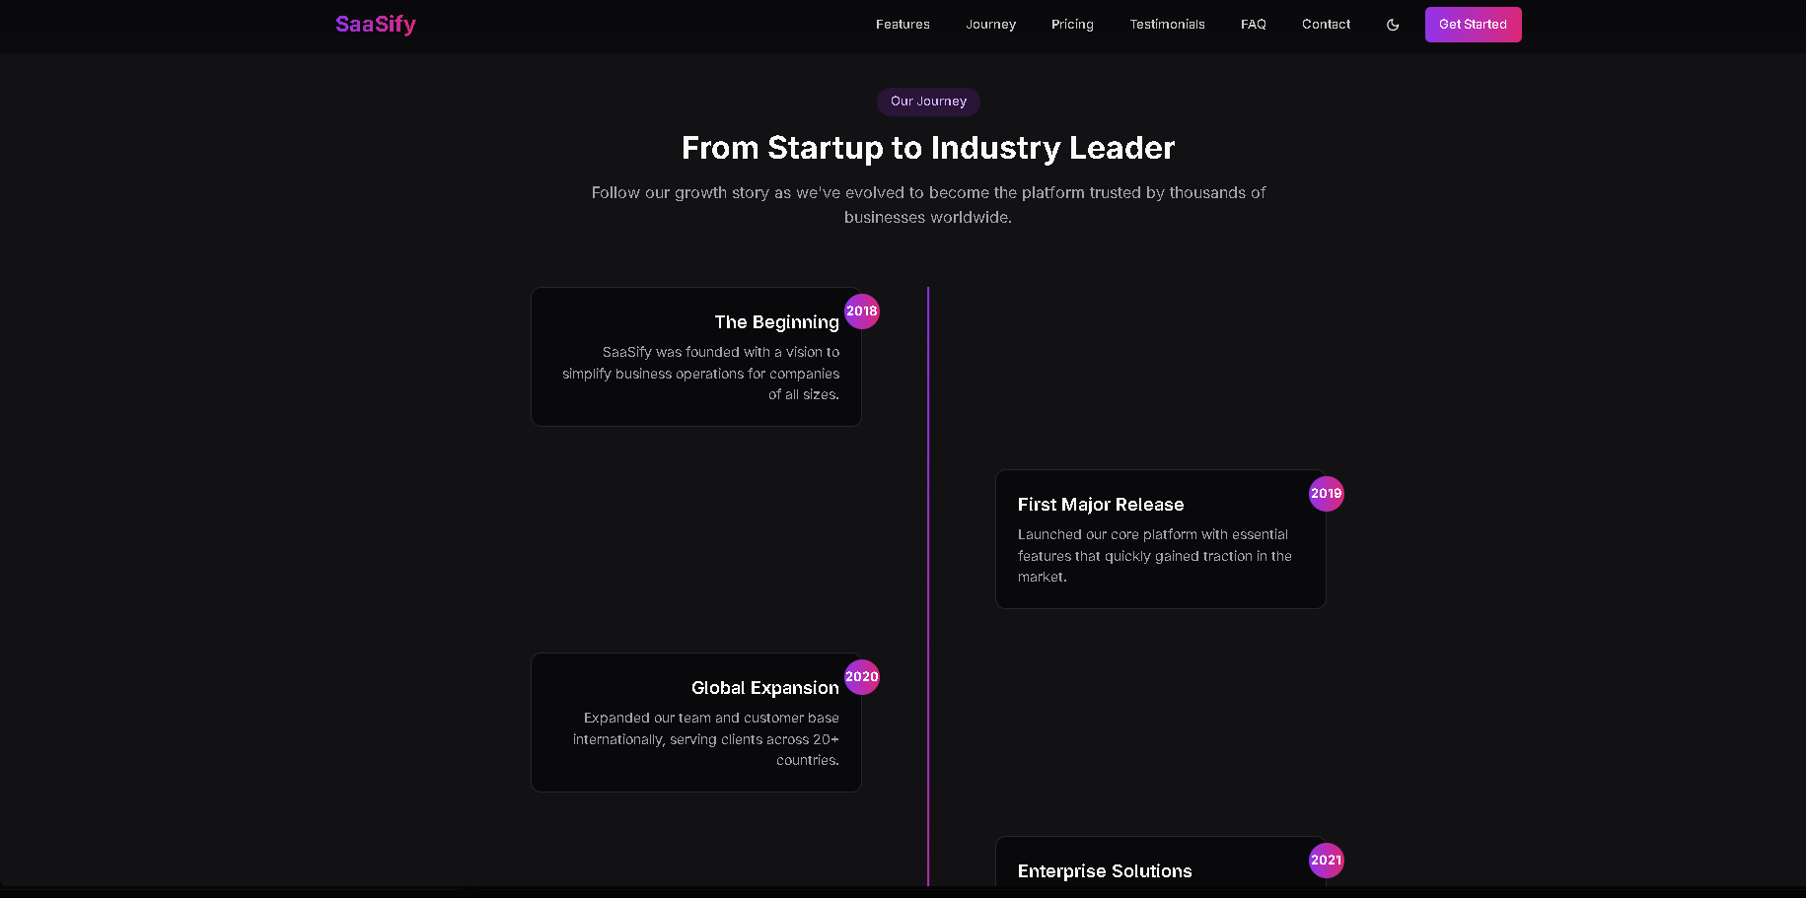Toggle dark mode with the moon icon
The height and width of the screenshot is (898, 1806).
pyautogui.click(x=1392, y=24)
